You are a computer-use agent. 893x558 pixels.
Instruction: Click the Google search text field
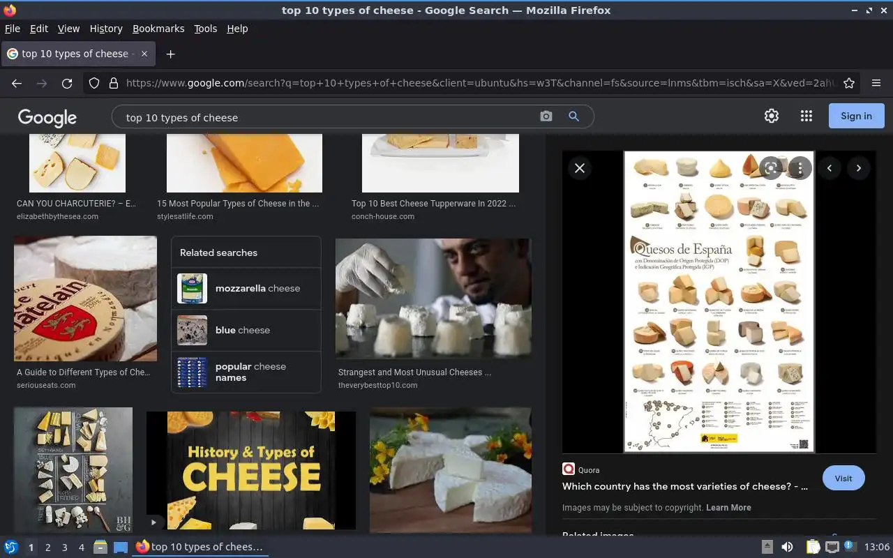click(328, 117)
